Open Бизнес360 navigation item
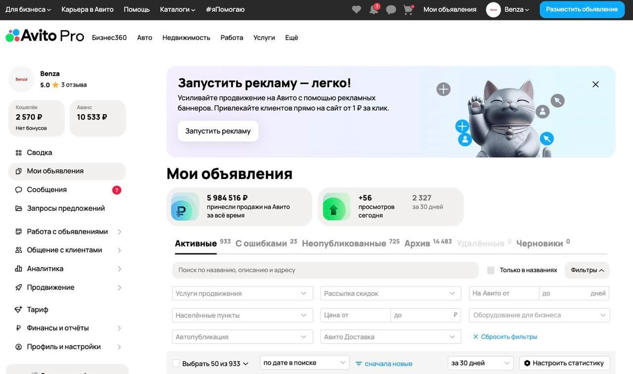Screen dimensions: 633x374 [109, 37]
